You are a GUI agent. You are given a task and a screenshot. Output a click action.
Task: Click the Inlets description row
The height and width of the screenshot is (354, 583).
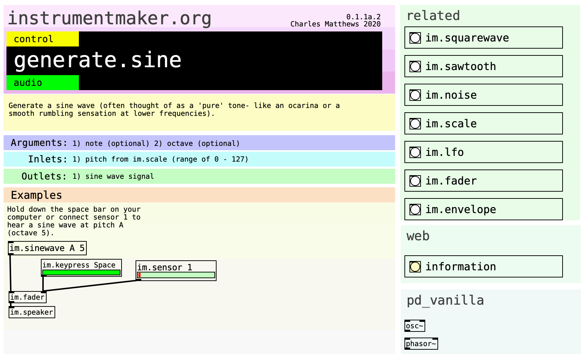click(x=199, y=159)
